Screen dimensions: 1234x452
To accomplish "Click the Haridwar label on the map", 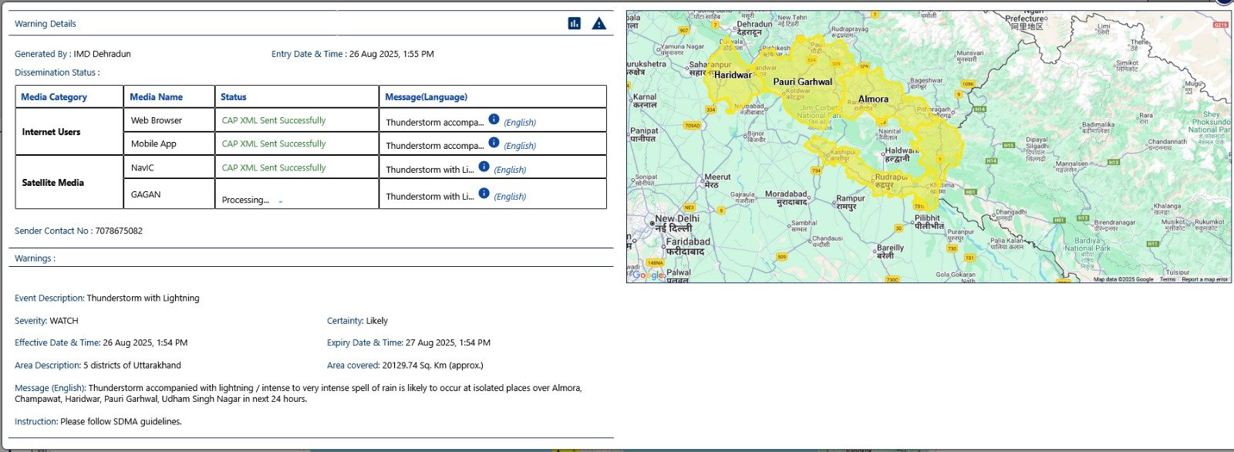I will tap(733, 76).
